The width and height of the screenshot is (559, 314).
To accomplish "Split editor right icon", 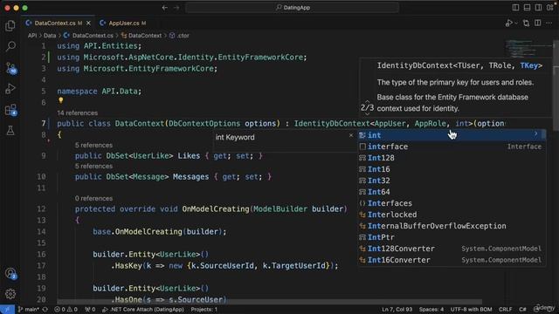I will (x=538, y=24).
